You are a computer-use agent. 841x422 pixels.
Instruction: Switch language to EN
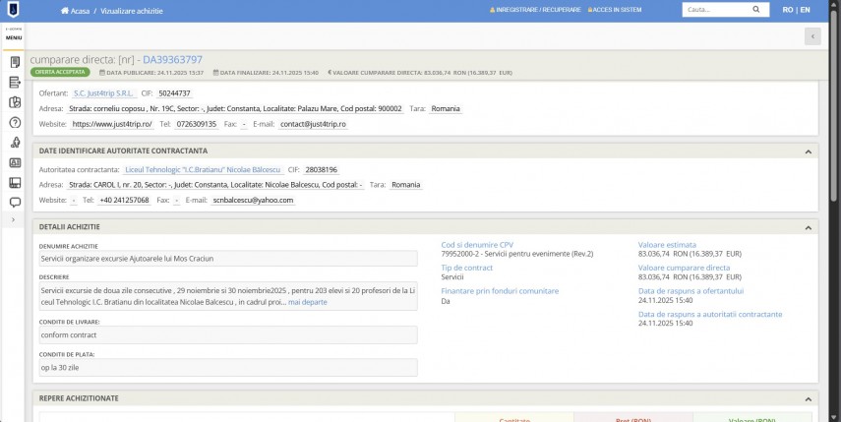[805, 10]
